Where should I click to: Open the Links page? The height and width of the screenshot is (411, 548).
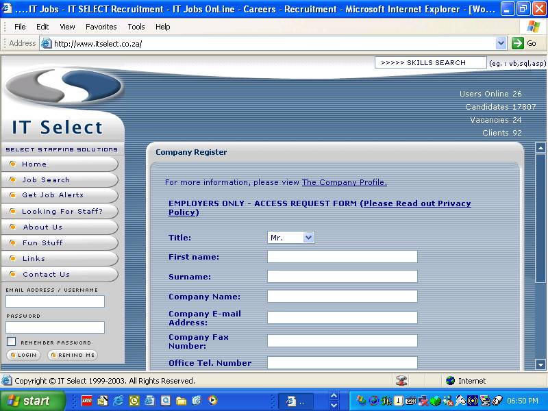coord(60,259)
